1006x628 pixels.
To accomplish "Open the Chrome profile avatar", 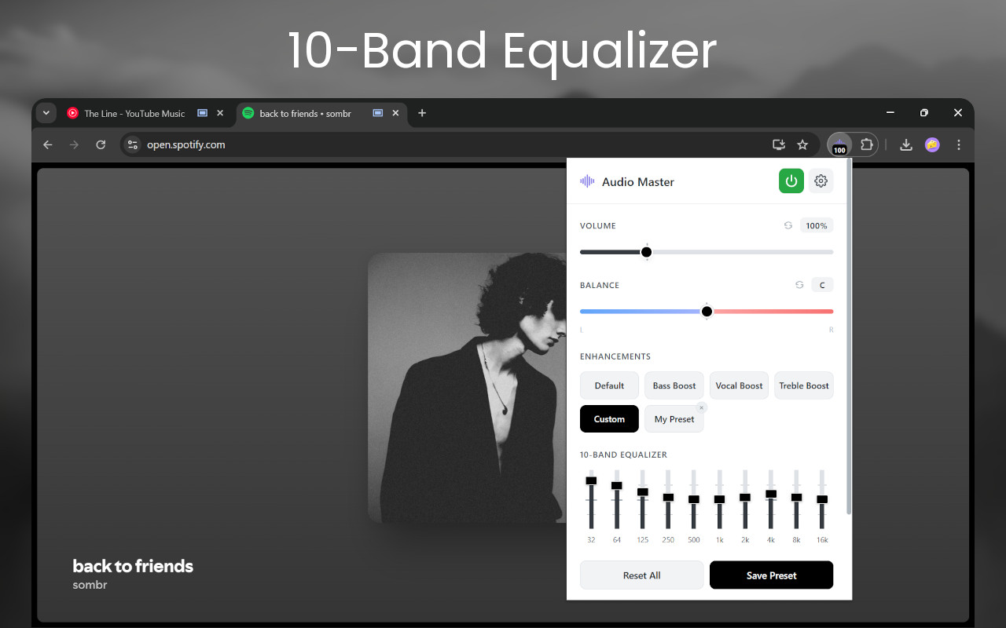I will click(x=931, y=144).
